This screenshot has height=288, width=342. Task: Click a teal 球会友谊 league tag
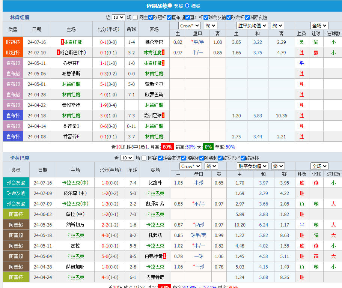(x=16, y=183)
